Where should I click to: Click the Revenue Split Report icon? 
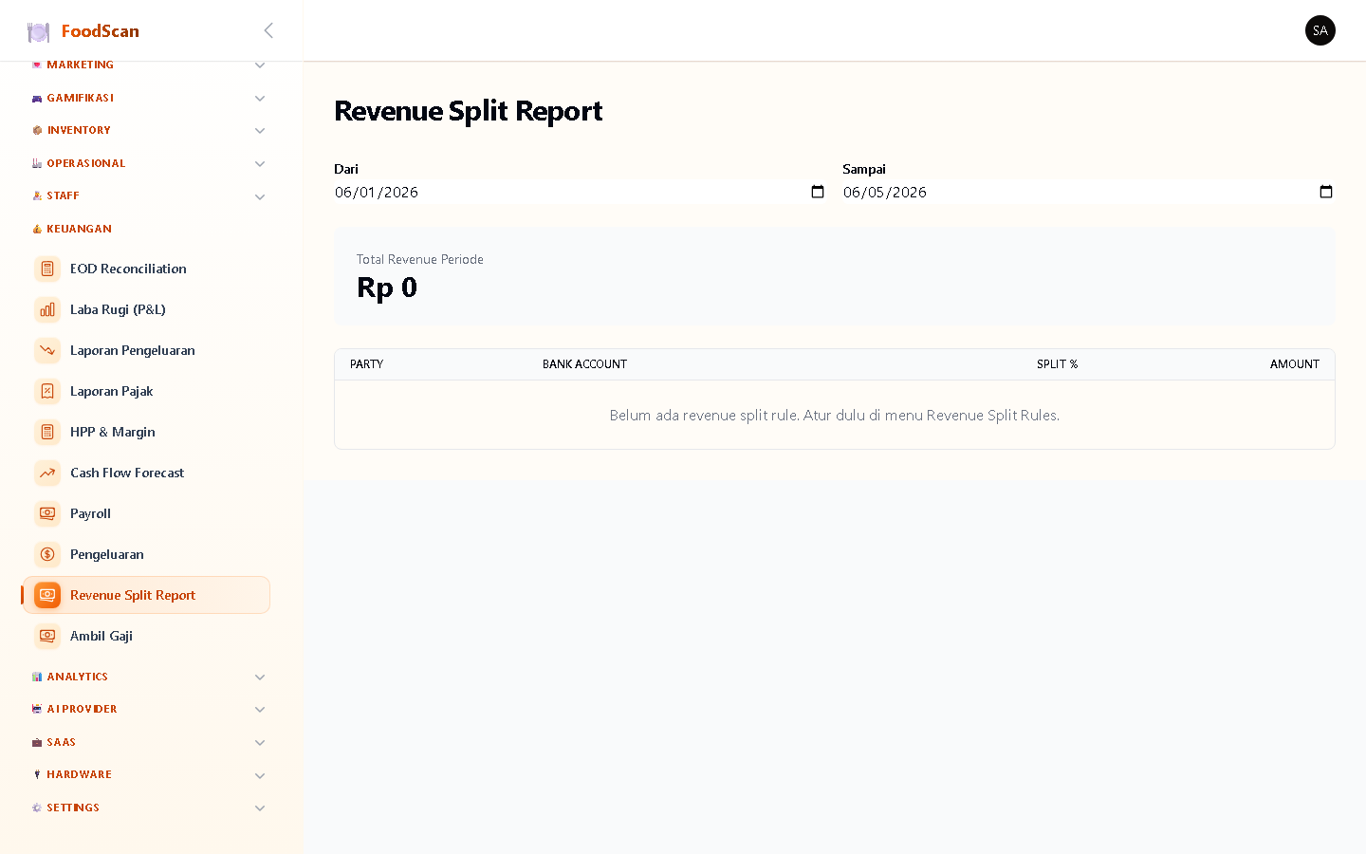tap(47, 595)
